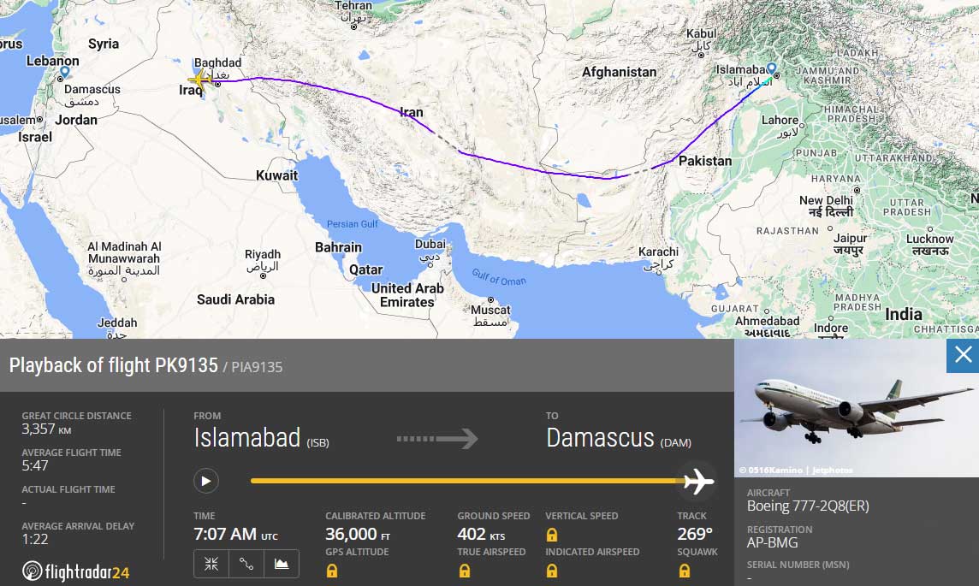Click the playback progress bar plane handle
Image resolution: width=979 pixels, height=586 pixels.
point(698,481)
